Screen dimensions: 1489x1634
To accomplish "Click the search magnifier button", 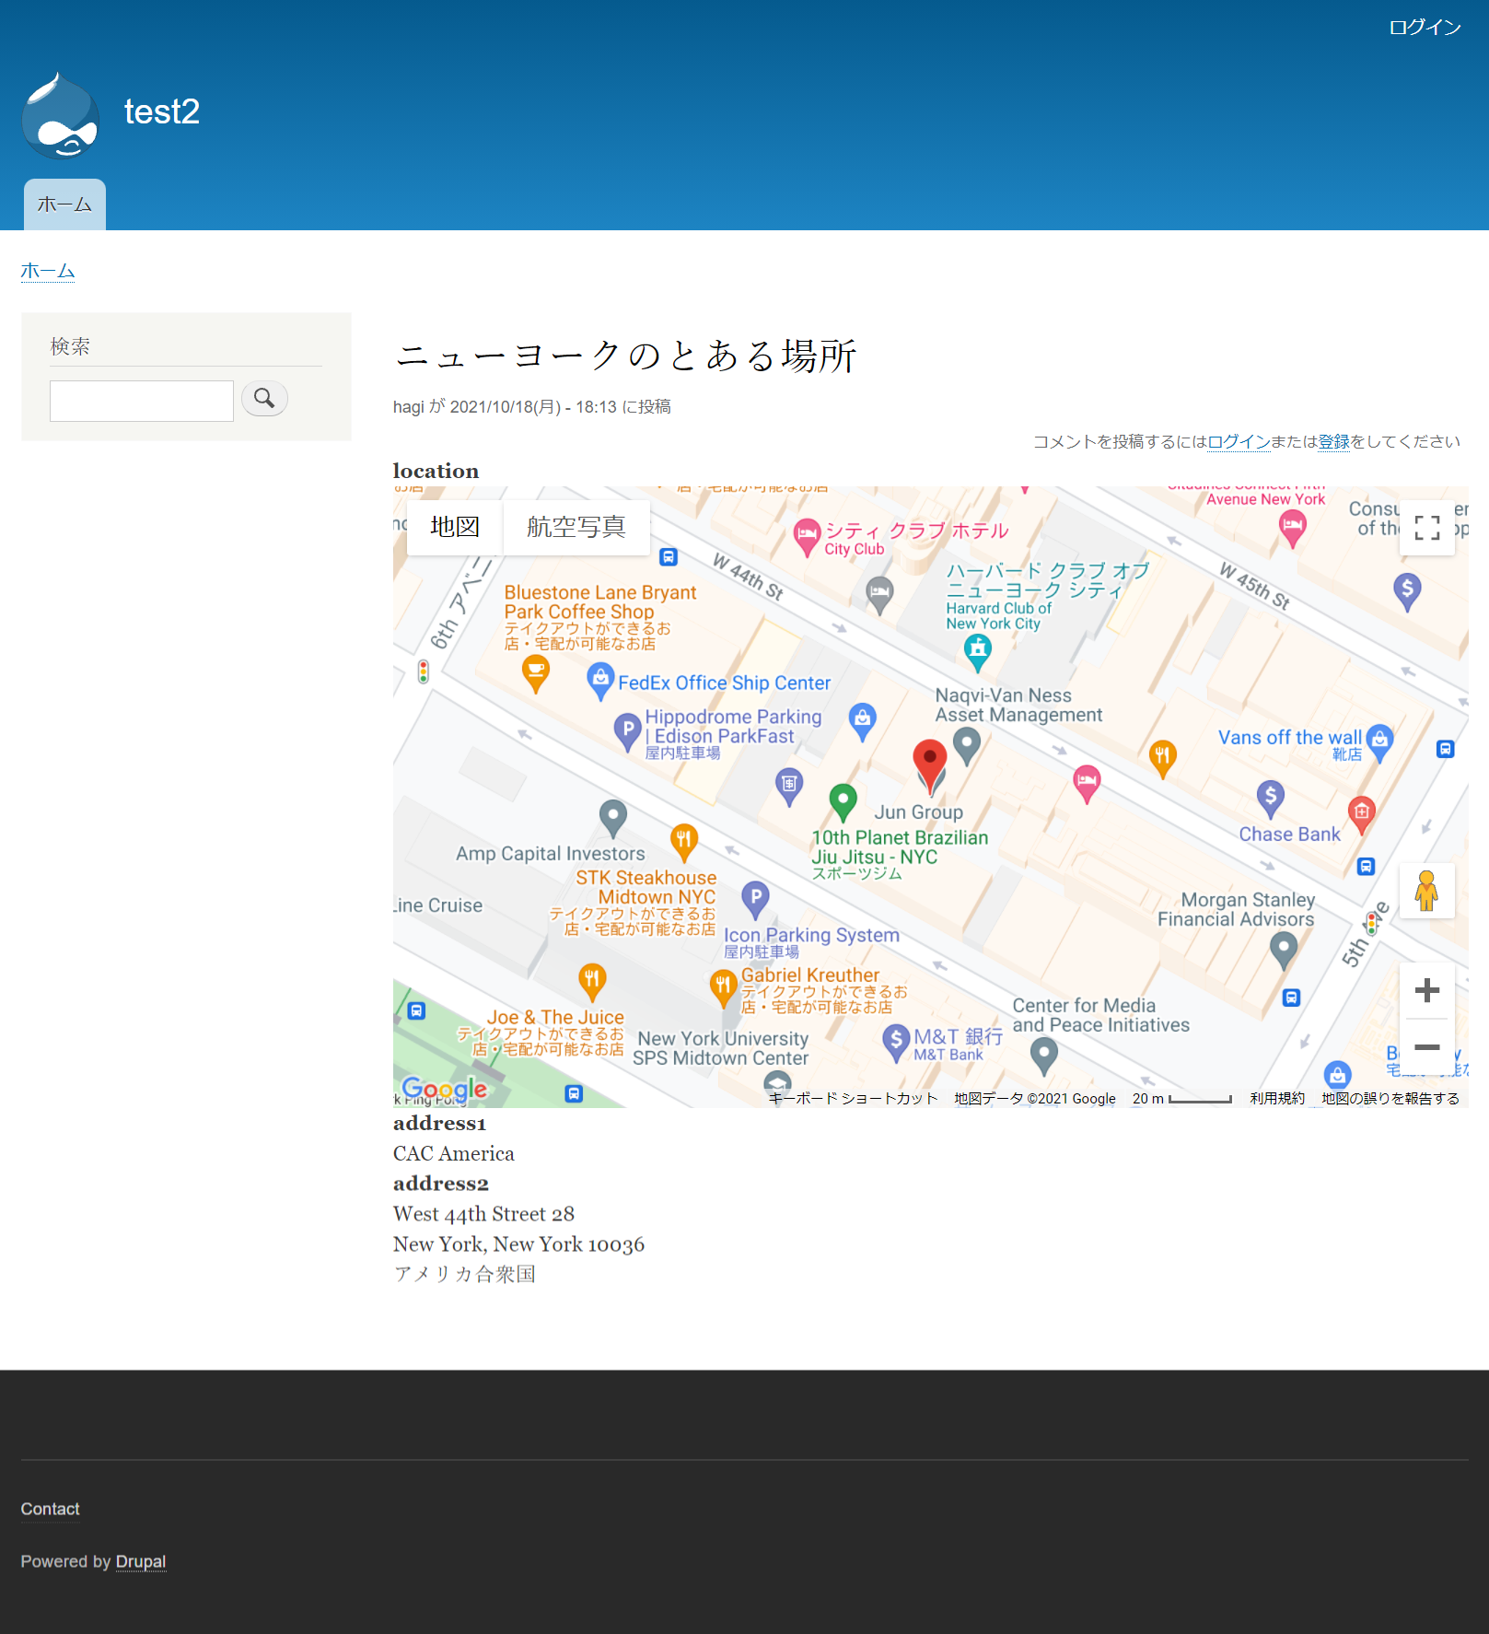I will tap(264, 399).
